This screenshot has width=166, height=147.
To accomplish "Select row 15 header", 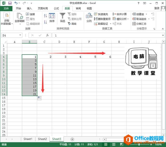I will coord(4,98).
